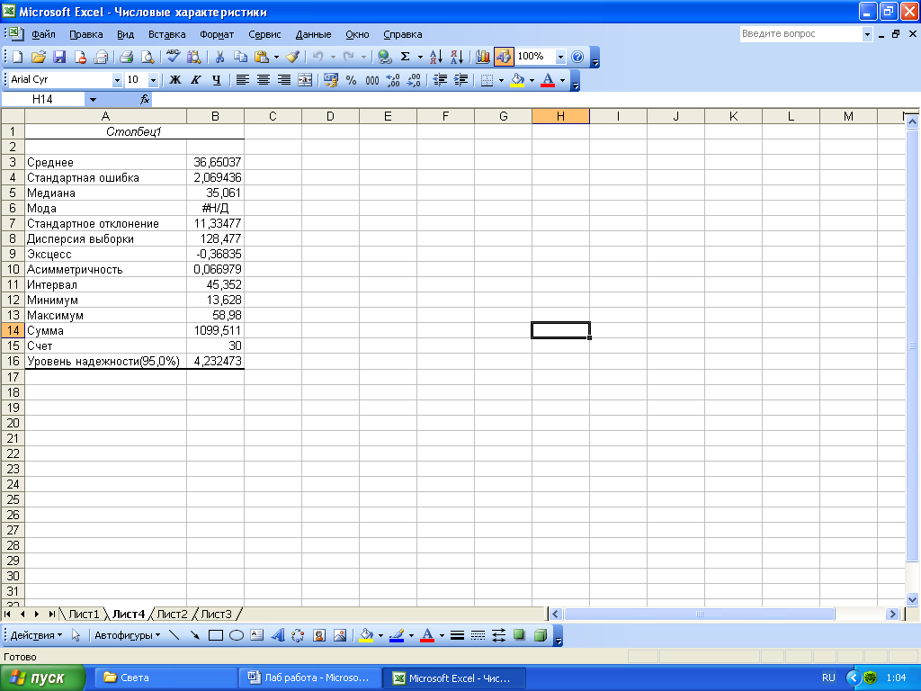Insert WordArt from drawing toolbar
The height and width of the screenshot is (691, 921).
click(278, 635)
